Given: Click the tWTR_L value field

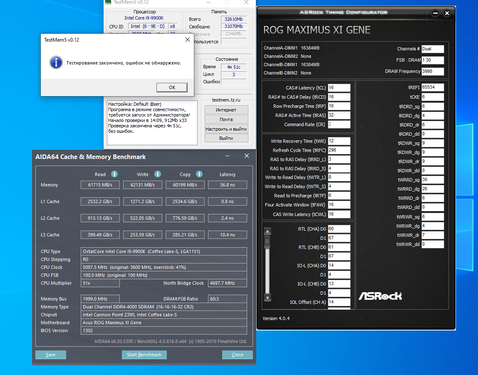Looking at the screenshot, I should click(x=339, y=177).
